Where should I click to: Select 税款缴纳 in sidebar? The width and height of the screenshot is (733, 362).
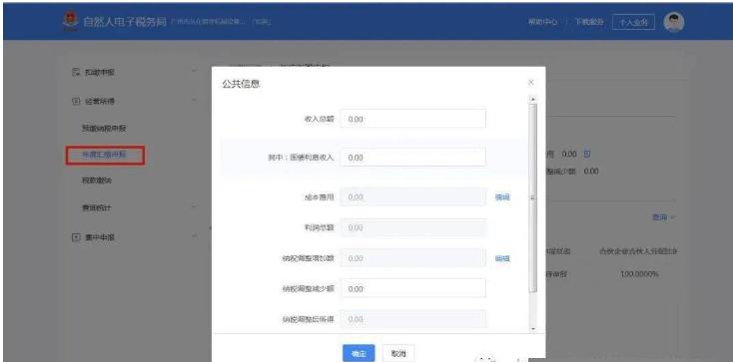[x=97, y=181]
